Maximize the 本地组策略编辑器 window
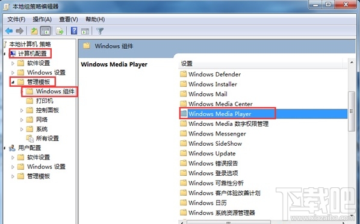Viewport: 360px width, 224px height. click(328, 4)
